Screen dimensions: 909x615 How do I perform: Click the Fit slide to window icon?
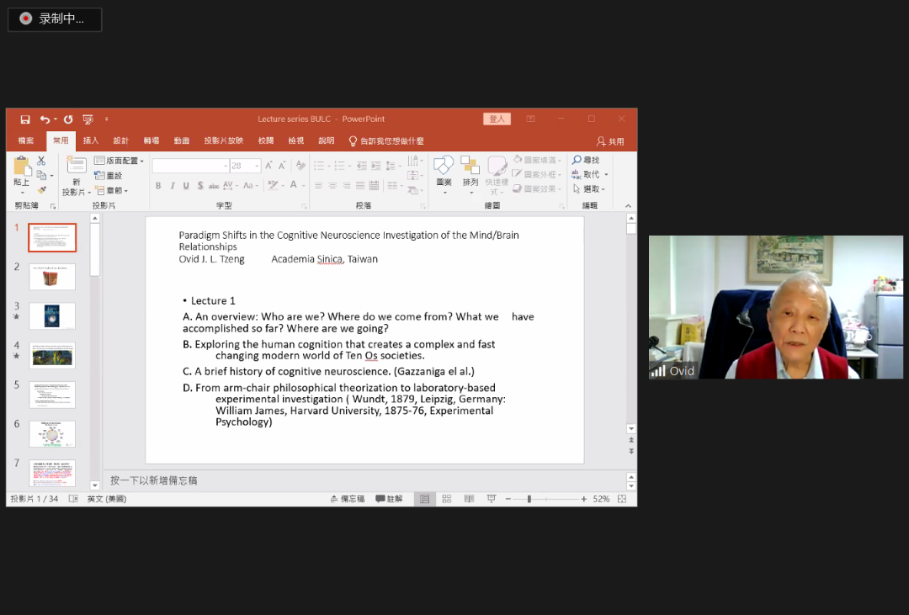click(x=622, y=499)
